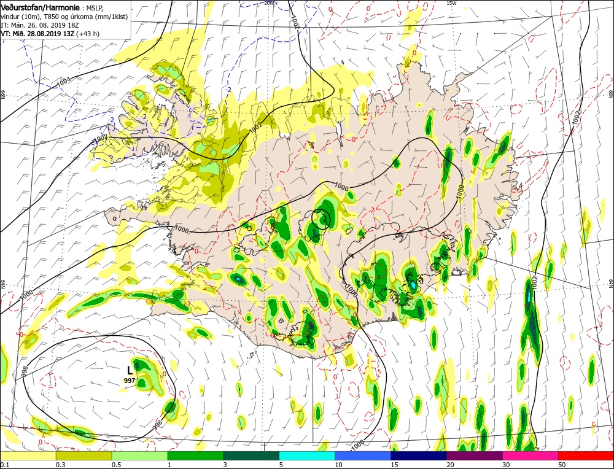Select the '997' pressure value under L

(x=130, y=381)
